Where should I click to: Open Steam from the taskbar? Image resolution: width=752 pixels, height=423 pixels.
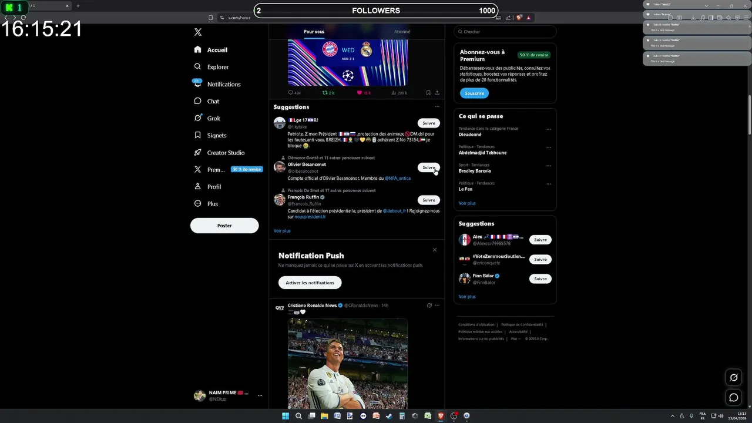pos(389,416)
